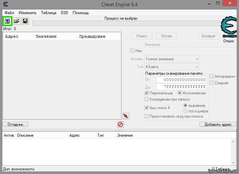Click address table scrollbar down arrow

(x=233, y=163)
